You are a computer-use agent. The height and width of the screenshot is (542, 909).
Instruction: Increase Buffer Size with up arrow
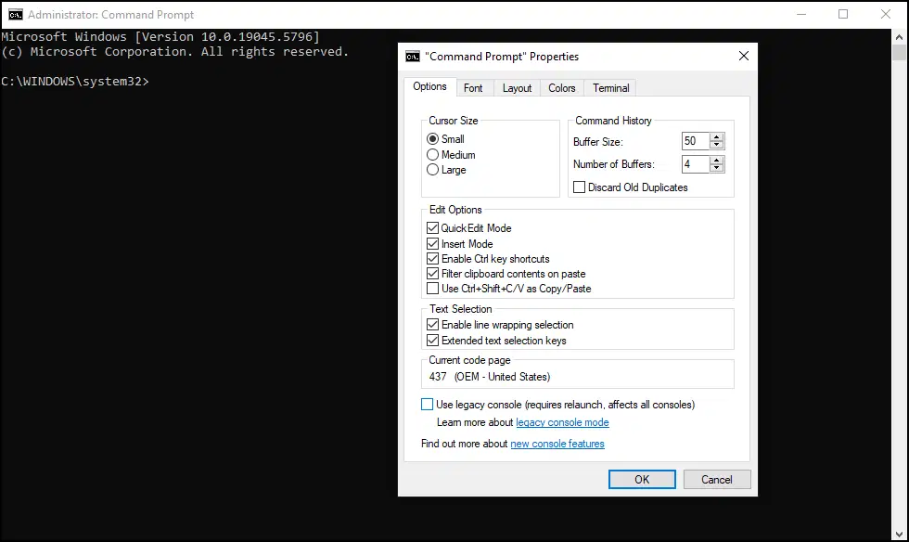point(717,137)
